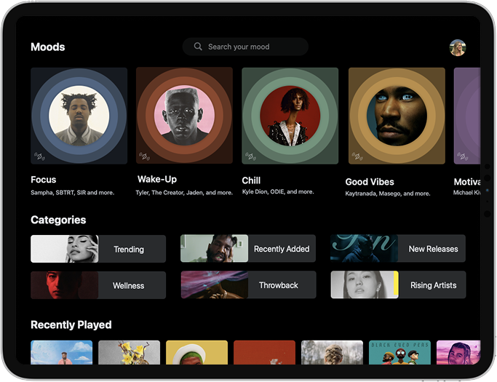
Task: Select the Wellness category
Action: point(98,285)
